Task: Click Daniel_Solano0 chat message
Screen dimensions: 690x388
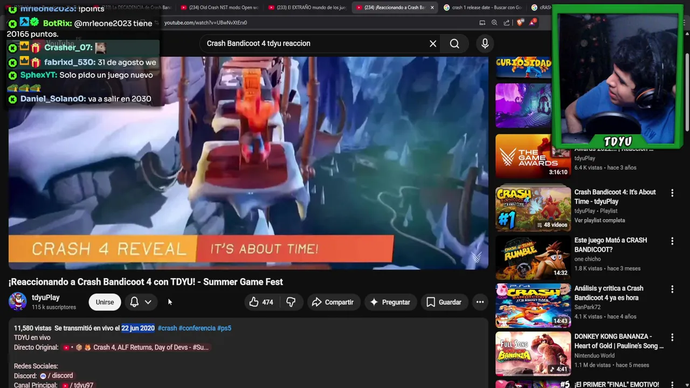Action: click(81, 99)
